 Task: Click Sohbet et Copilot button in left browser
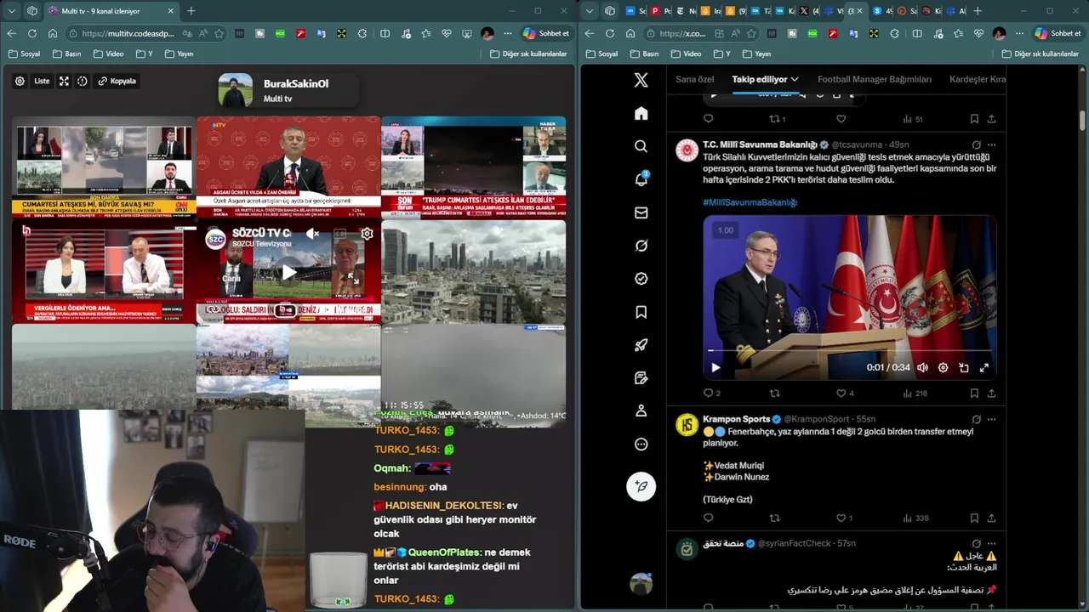pos(546,33)
